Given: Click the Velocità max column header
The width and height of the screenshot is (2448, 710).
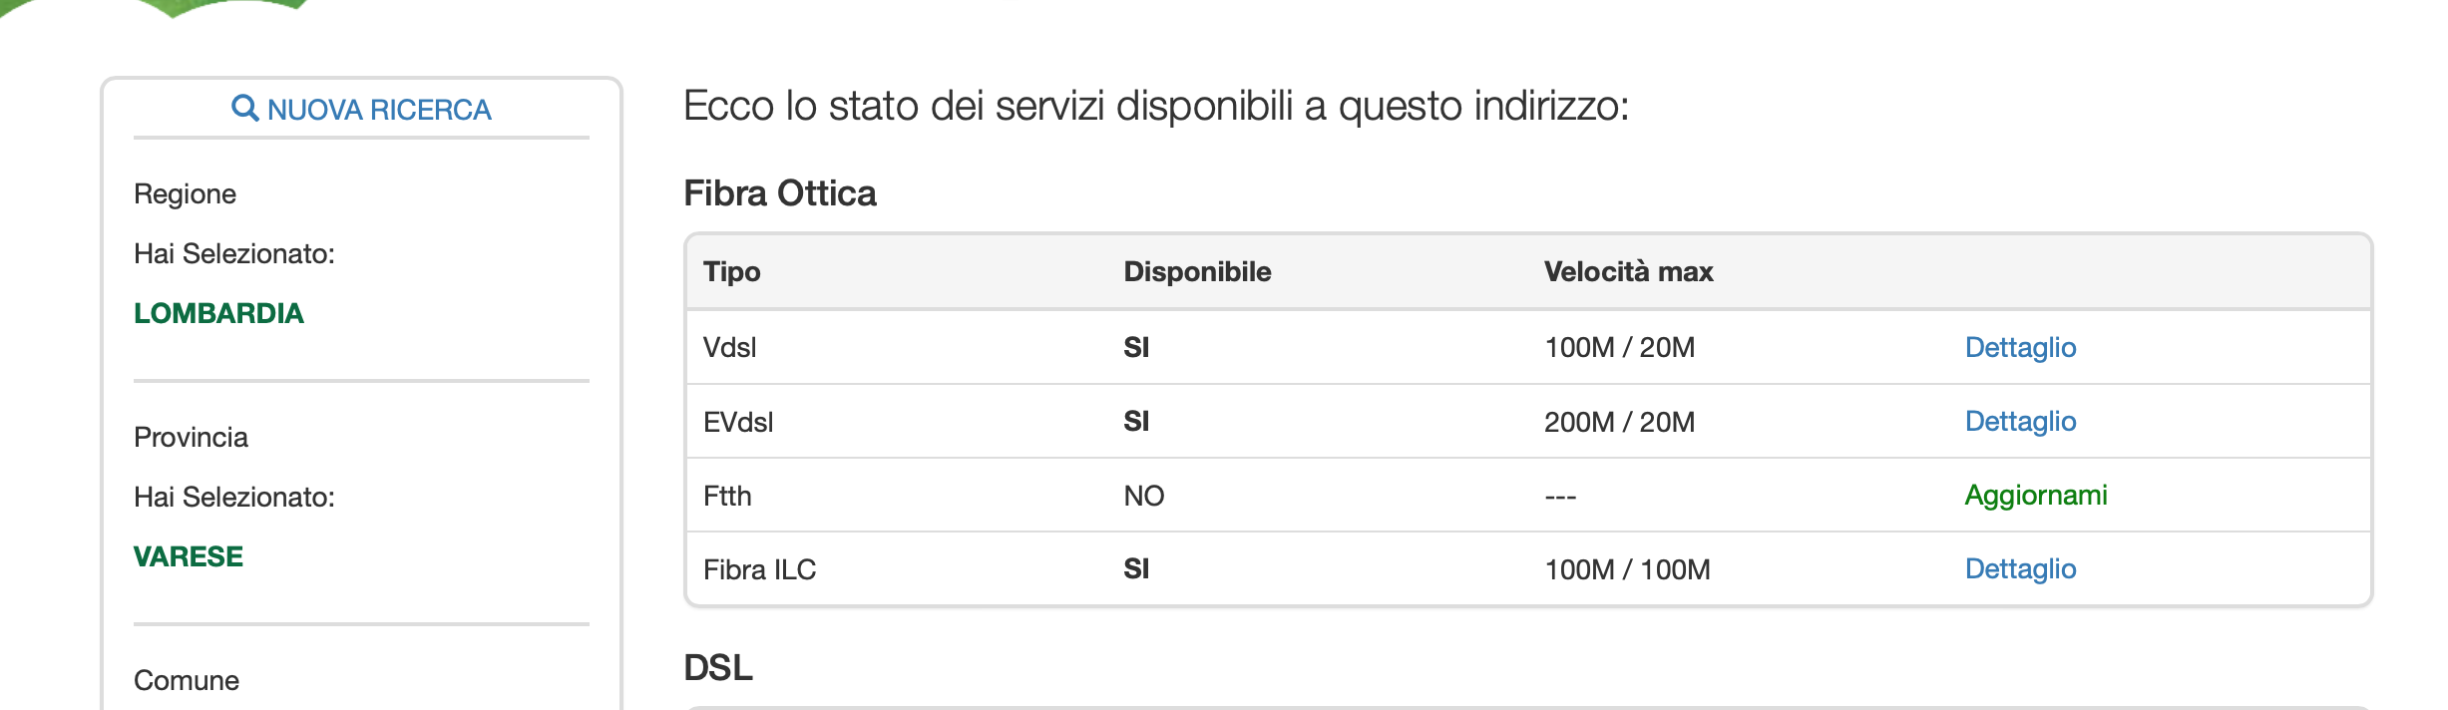Looking at the screenshot, I should pos(1628,271).
